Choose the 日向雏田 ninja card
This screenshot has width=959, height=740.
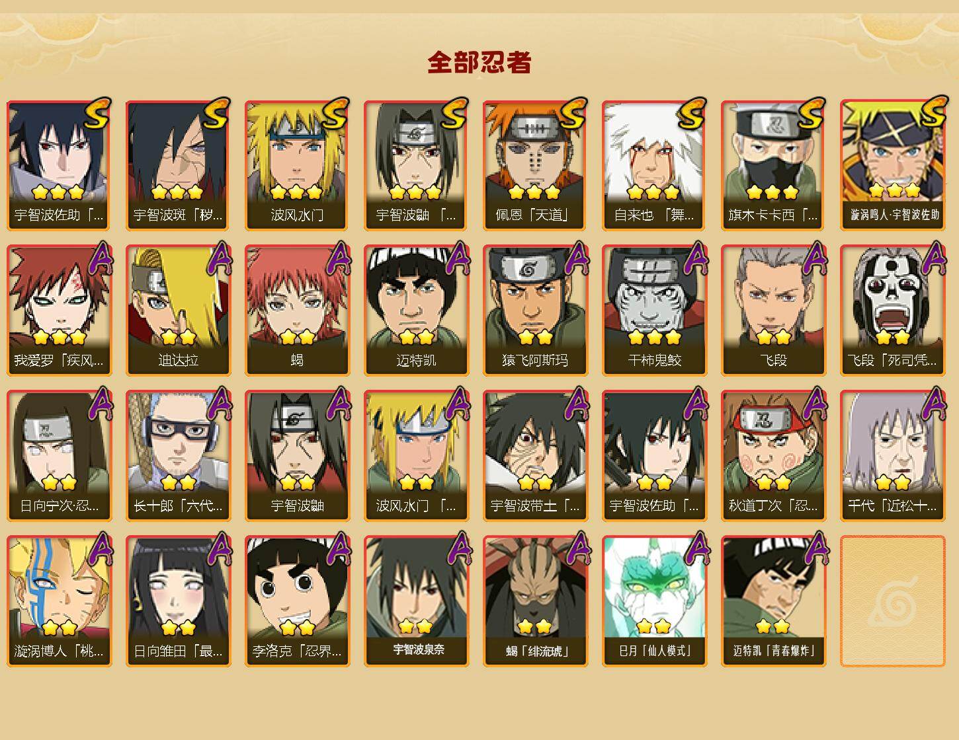click(178, 601)
